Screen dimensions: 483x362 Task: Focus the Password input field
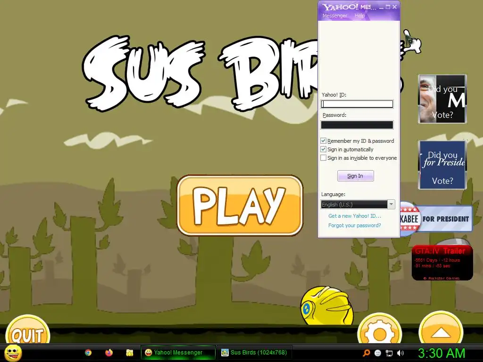[x=357, y=124]
